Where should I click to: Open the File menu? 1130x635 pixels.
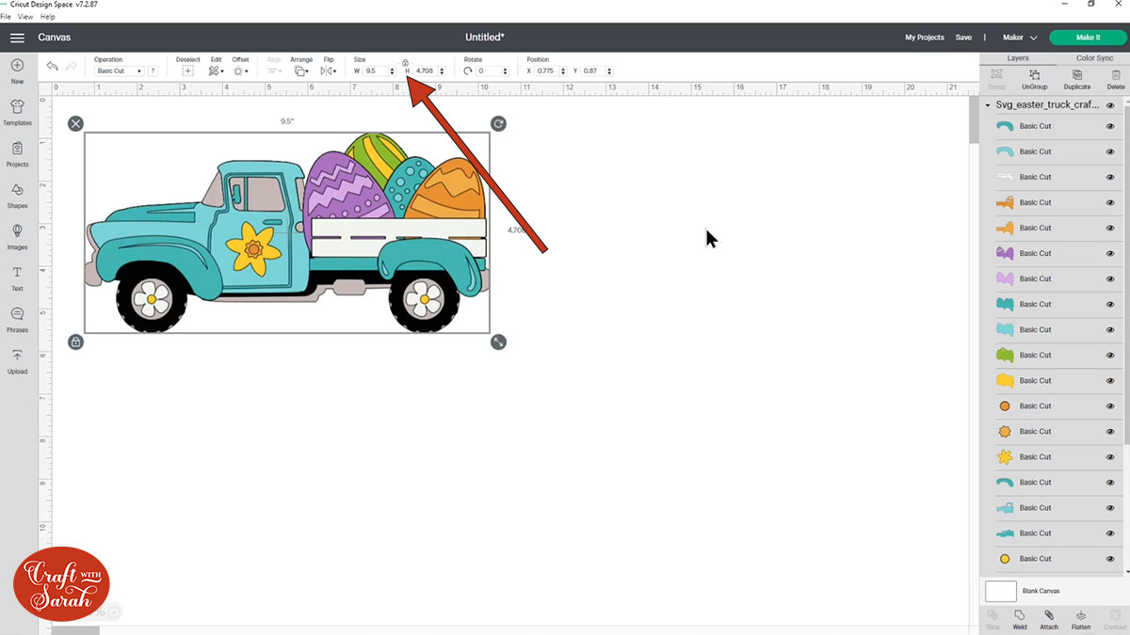tap(7, 16)
